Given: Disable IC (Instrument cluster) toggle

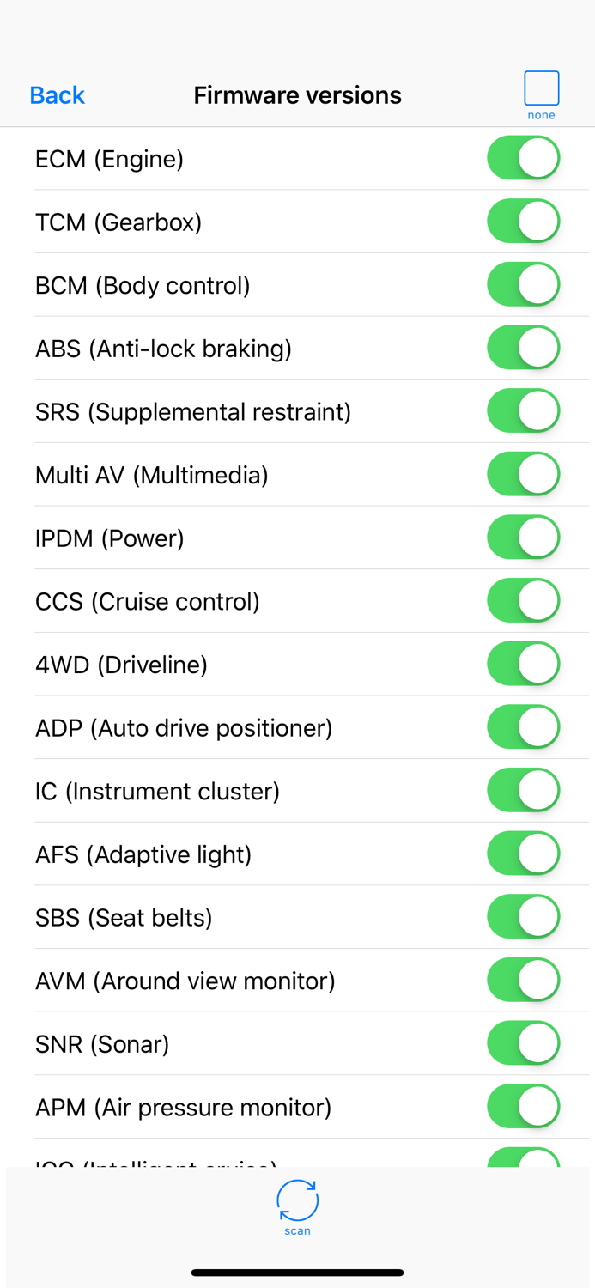Looking at the screenshot, I should coord(523,791).
